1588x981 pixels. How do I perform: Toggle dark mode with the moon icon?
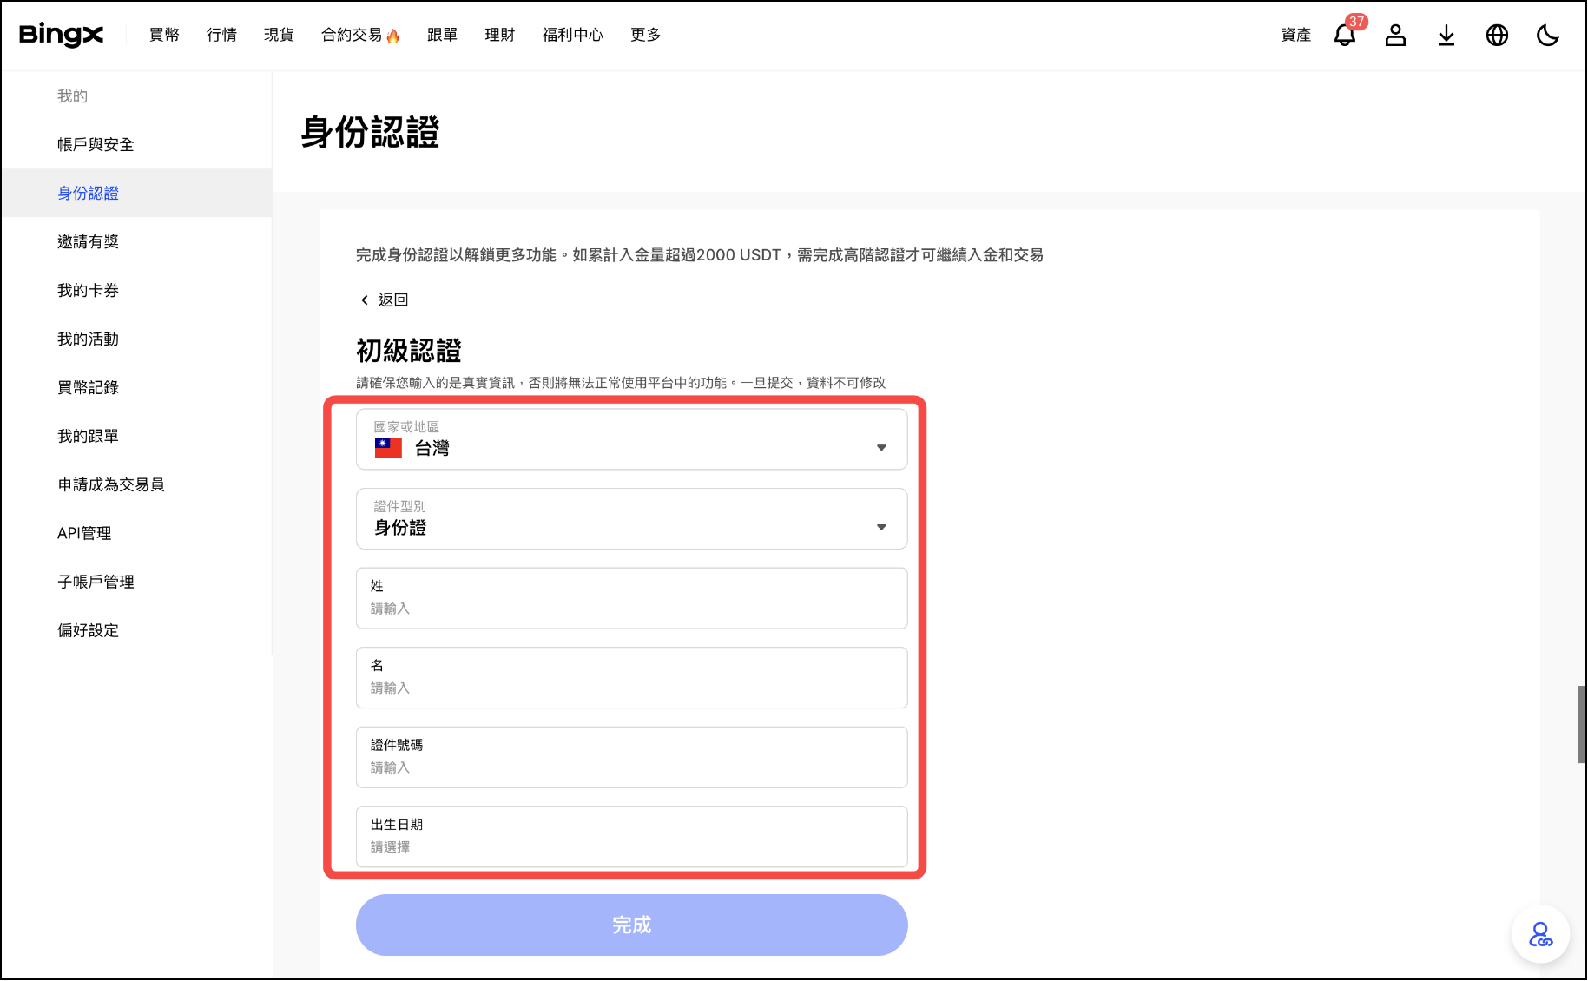click(1547, 36)
